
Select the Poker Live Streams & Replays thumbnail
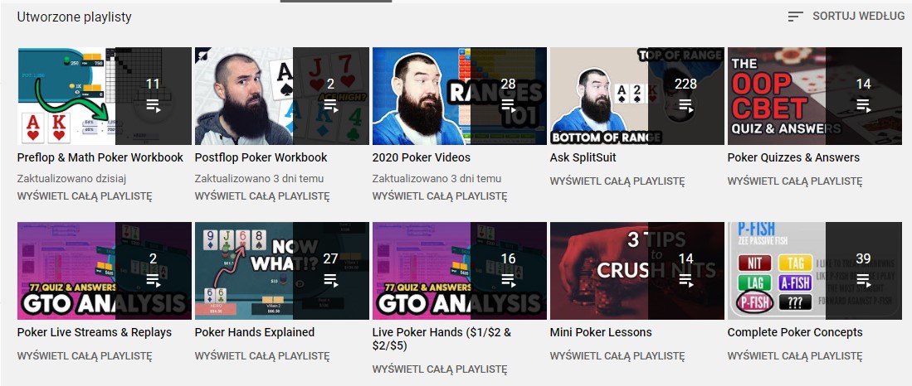104,271
